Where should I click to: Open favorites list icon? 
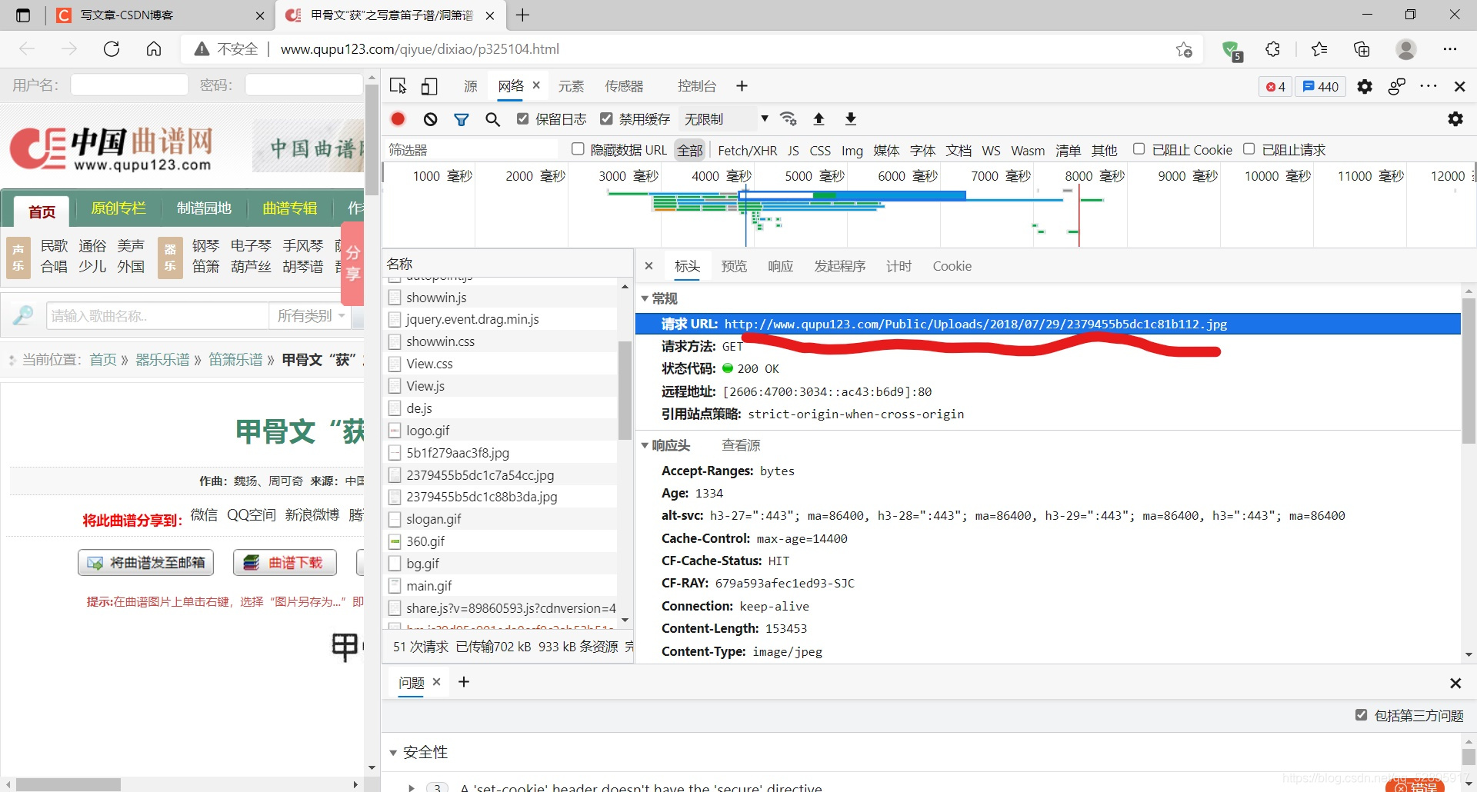point(1319,49)
